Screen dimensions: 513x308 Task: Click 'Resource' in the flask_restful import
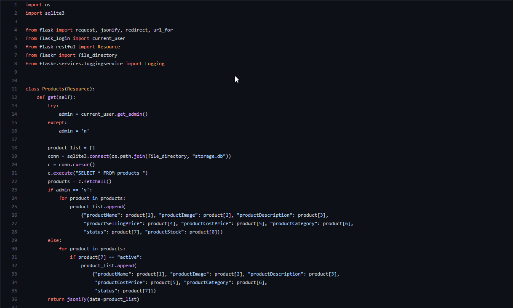(x=109, y=47)
